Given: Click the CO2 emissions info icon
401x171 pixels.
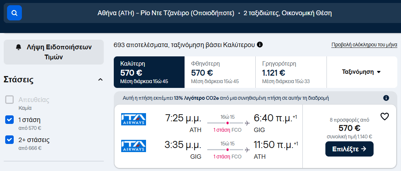Looking at the screenshot, I should click(x=386, y=98).
